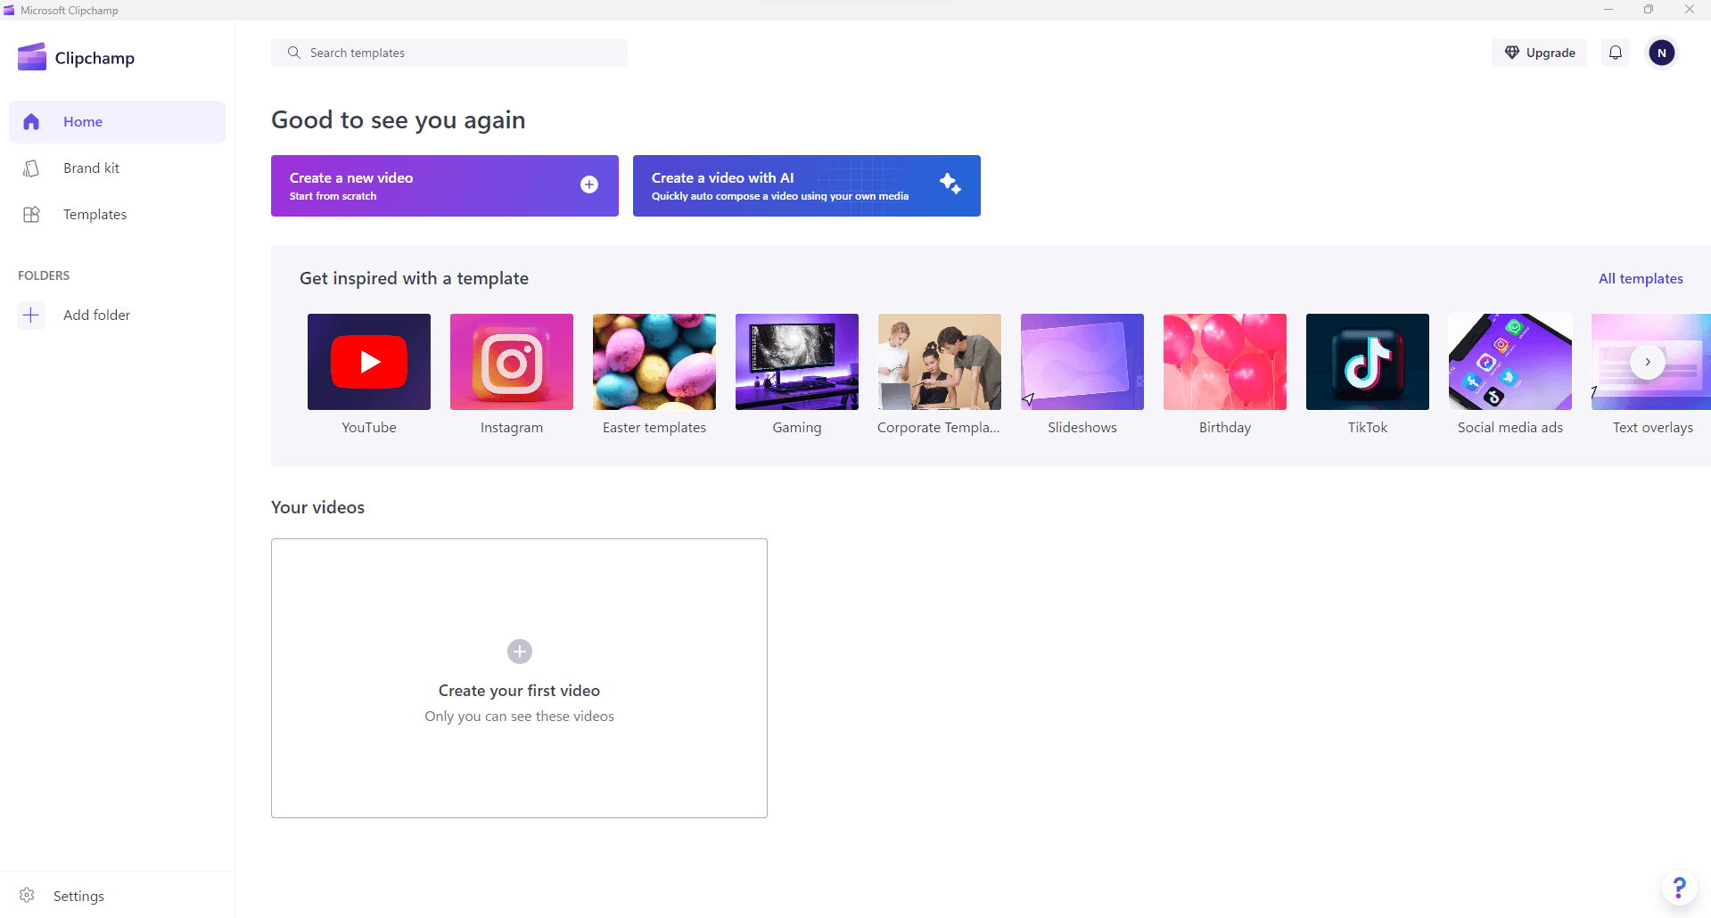Viewport: 1711px width, 918px height.
Task: Open YouTube template category
Action: coord(369,362)
